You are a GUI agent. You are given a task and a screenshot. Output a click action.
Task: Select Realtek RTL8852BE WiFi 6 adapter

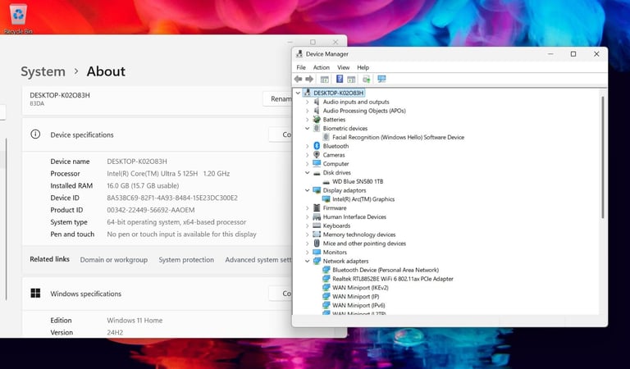click(x=393, y=279)
